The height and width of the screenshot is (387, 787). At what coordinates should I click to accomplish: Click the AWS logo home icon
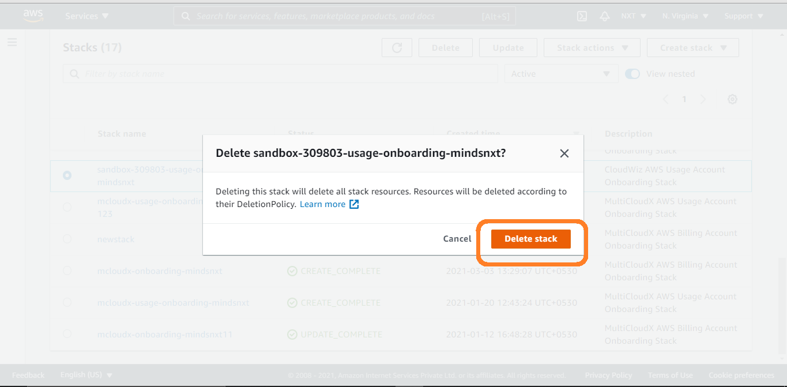(x=33, y=16)
